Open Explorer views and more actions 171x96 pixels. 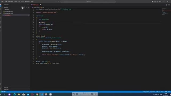[28, 5]
